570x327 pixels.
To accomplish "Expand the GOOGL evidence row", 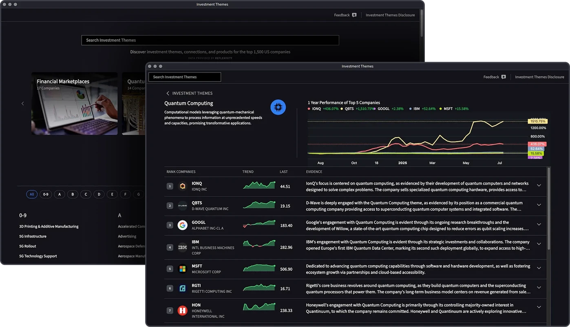I will (539, 225).
